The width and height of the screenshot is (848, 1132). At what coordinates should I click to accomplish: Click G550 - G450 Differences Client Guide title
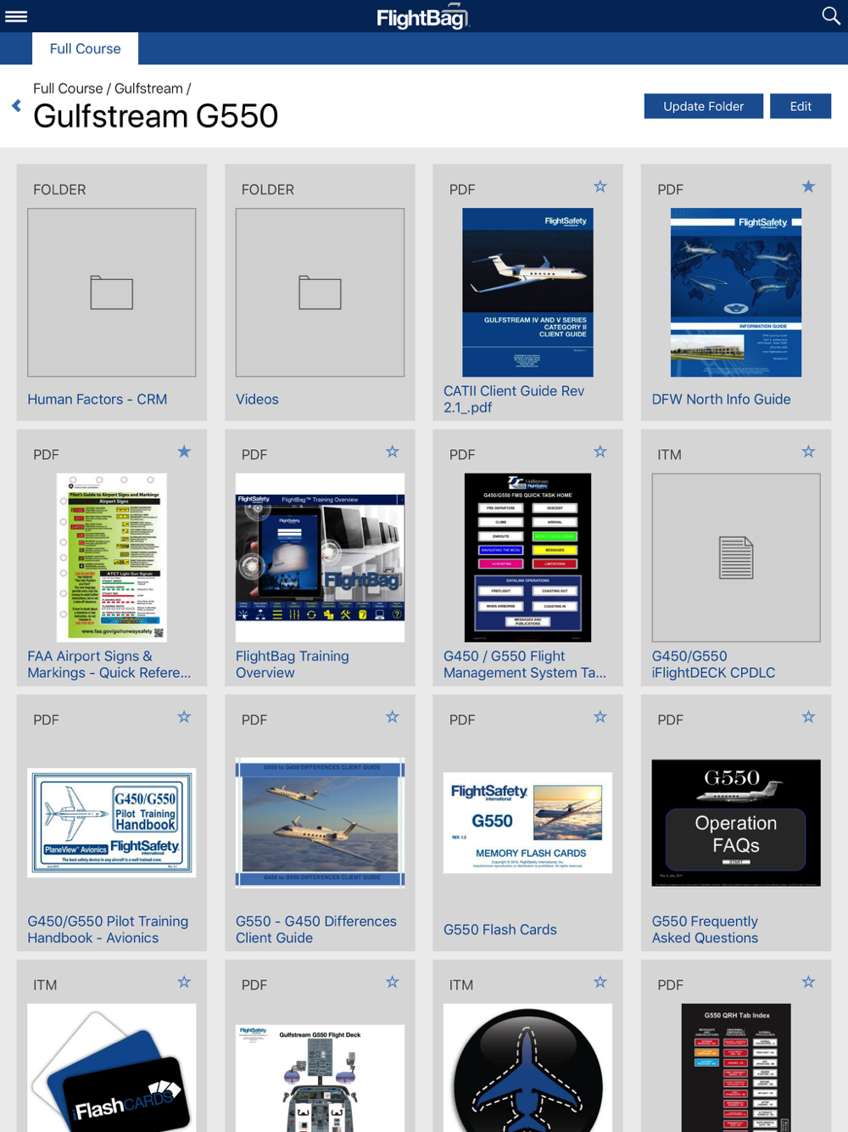[x=316, y=929]
